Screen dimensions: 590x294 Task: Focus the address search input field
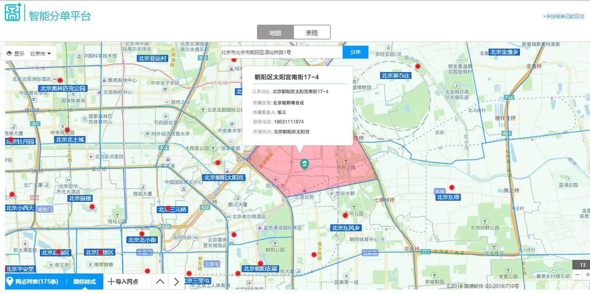click(x=281, y=52)
